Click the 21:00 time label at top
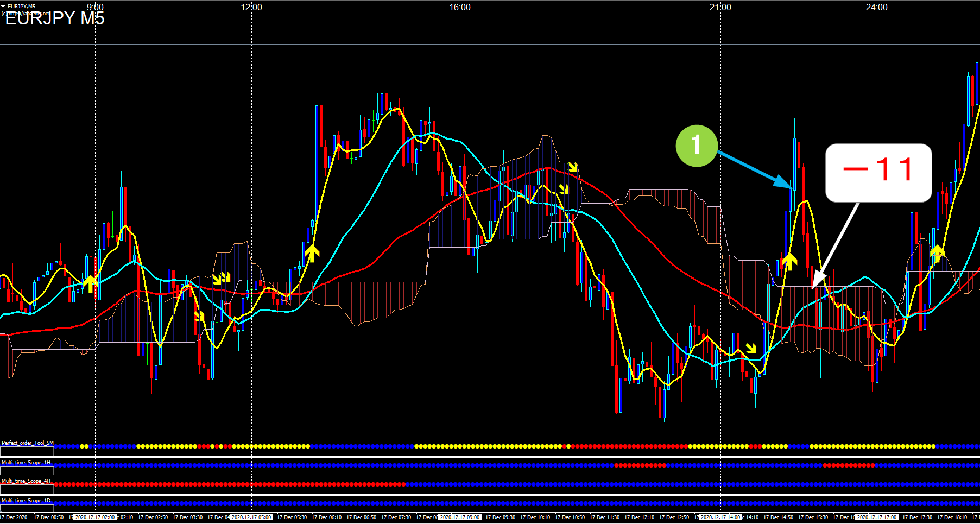The image size is (980, 524). click(x=720, y=7)
